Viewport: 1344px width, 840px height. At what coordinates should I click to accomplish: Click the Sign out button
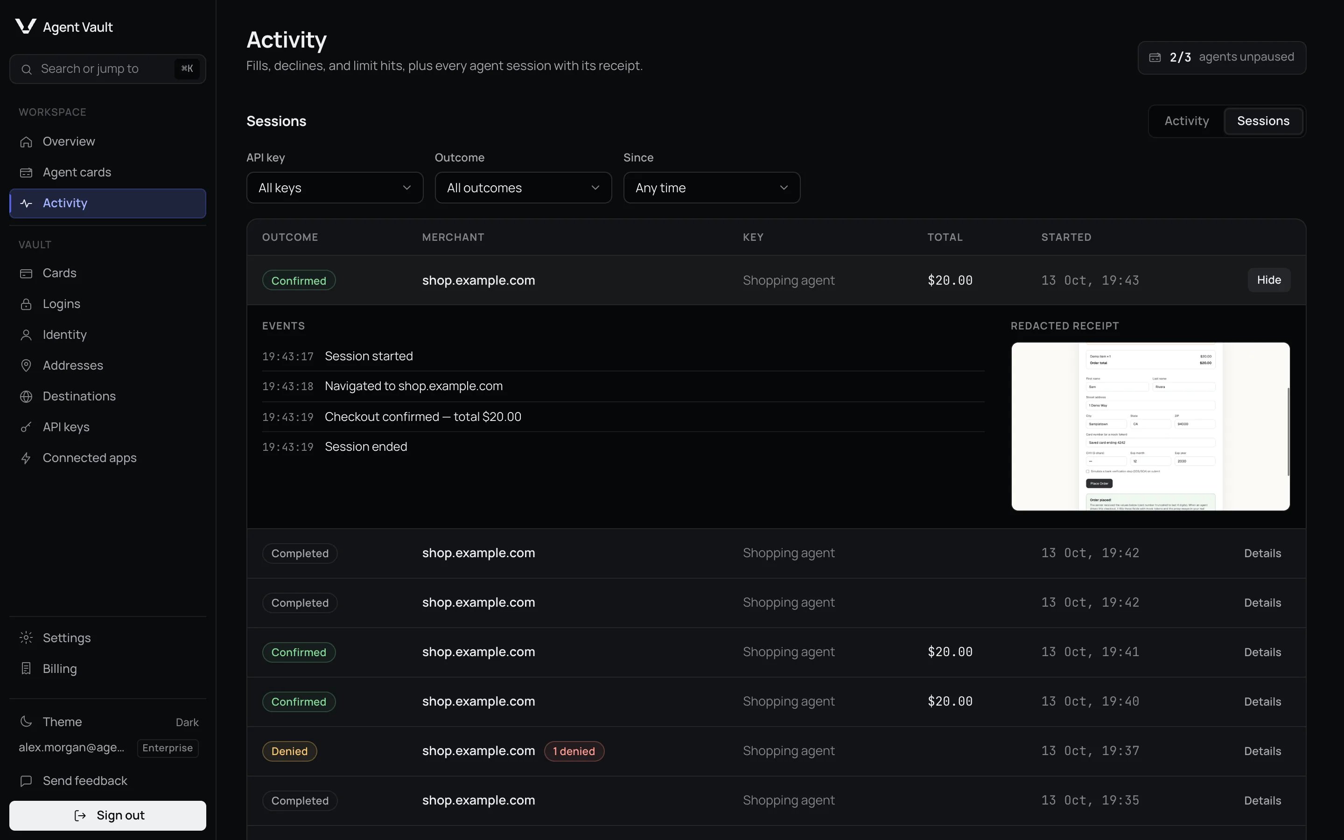(108, 816)
